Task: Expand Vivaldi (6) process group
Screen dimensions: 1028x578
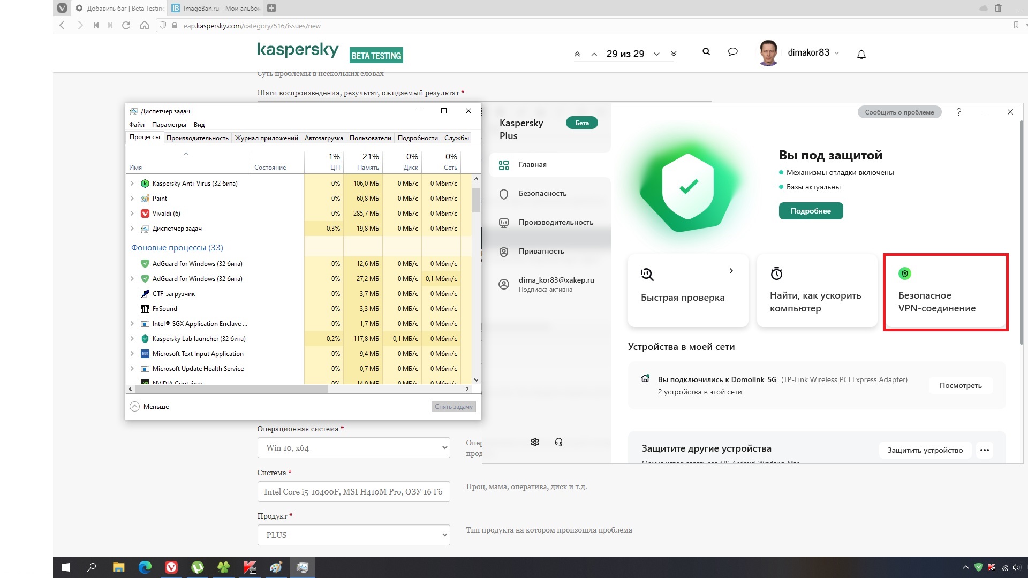Action: coord(132,213)
